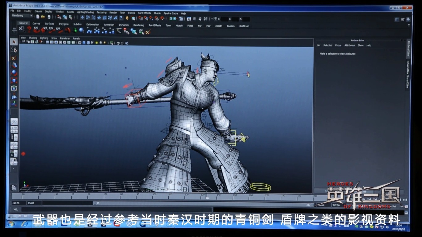Select the Animation shelf tab

click(109, 25)
